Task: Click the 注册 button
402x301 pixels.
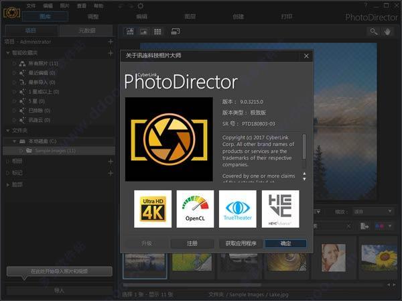Action: [x=192, y=243]
